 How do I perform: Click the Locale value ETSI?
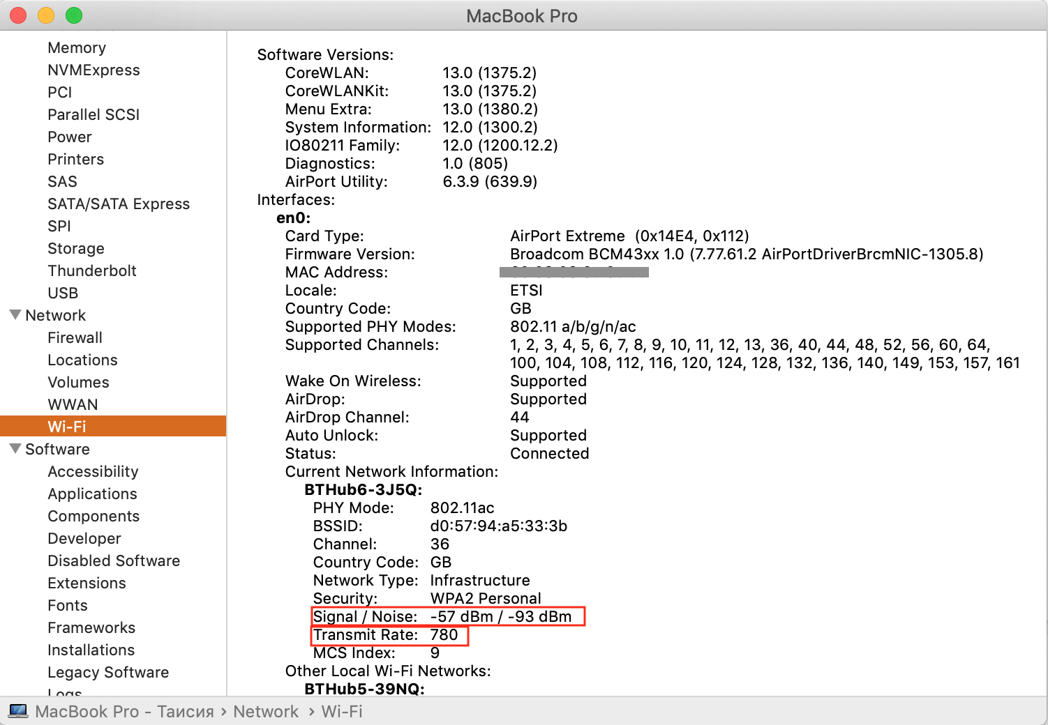click(x=526, y=290)
